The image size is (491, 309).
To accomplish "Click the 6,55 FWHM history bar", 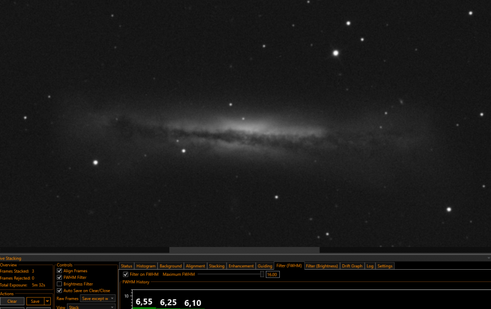I will tap(144, 308).
